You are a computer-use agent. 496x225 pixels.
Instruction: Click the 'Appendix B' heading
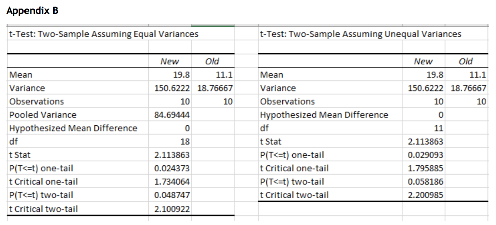click(x=33, y=11)
